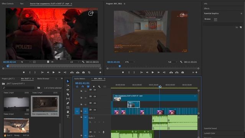Switch to the Effect Controls tab
The image size is (245, 138).
(x=8, y=3)
